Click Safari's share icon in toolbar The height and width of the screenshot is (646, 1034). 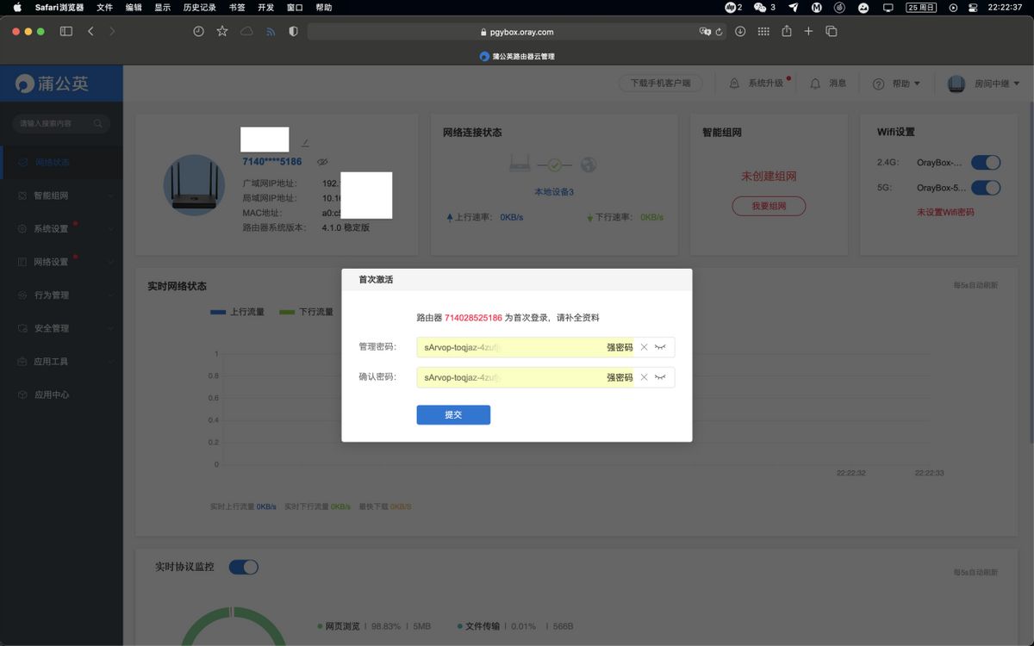coord(786,31)
